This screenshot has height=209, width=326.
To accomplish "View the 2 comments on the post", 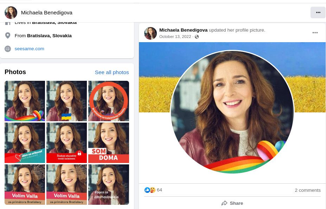I will pyautogui.click(x=307, y=190).
